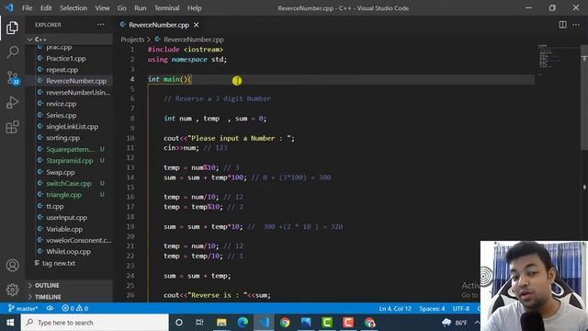Click UTF-8 encoding status item
Screen dimensions: 588x331
click(461, 309)
